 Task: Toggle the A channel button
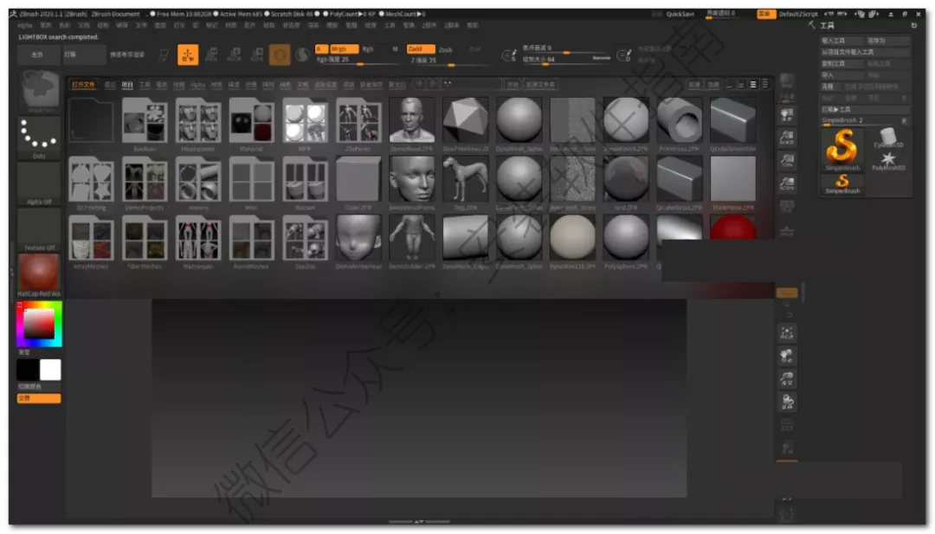pyautogui.click(x=321, y=48)
